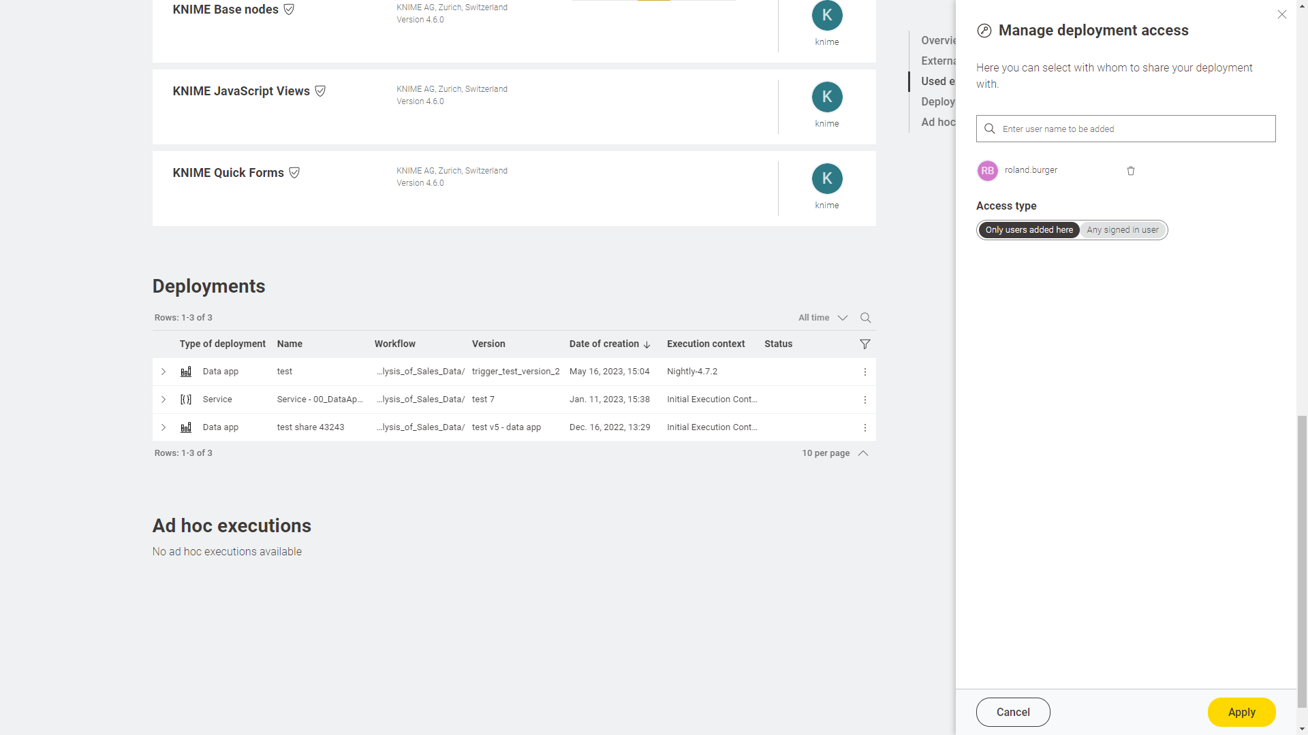This screenshot has width=1308, height=735.
Task: Click the search icon in deployments header
Action: (x=865, y=316)
